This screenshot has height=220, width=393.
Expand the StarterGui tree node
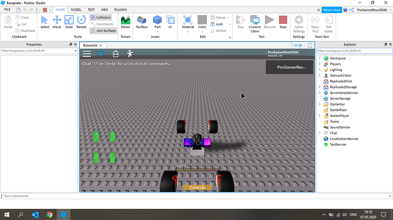320,104
